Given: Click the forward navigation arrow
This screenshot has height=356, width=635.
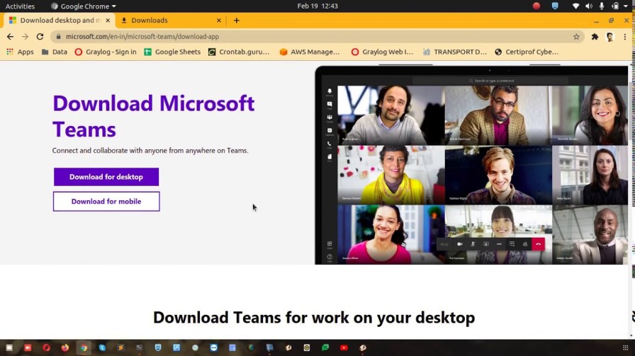Looking at the screenshot, I should point(25,36).
